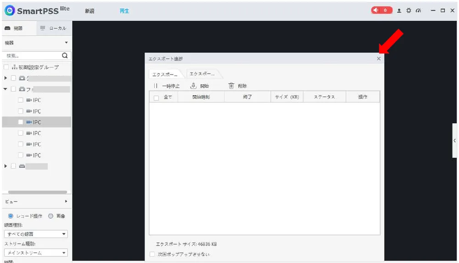
Task: Click the expanded フ recorder device icon
Action: click(22, 89)
